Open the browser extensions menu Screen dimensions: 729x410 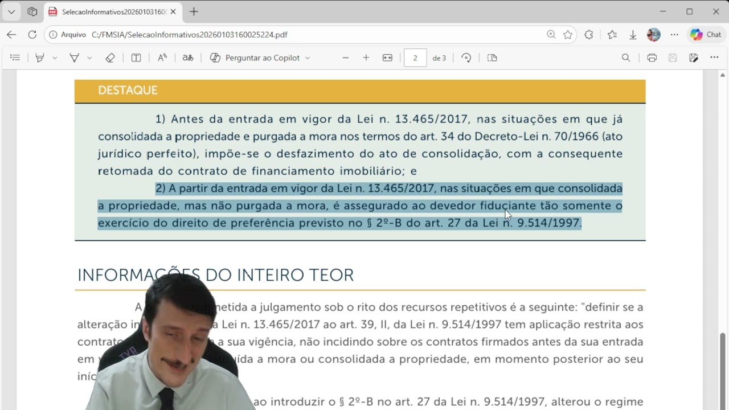(589, 35)
